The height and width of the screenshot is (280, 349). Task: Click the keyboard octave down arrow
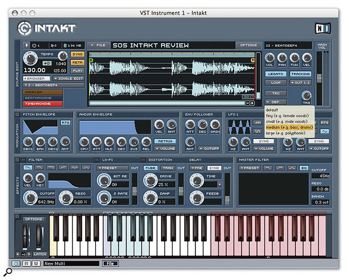point(17,254)
